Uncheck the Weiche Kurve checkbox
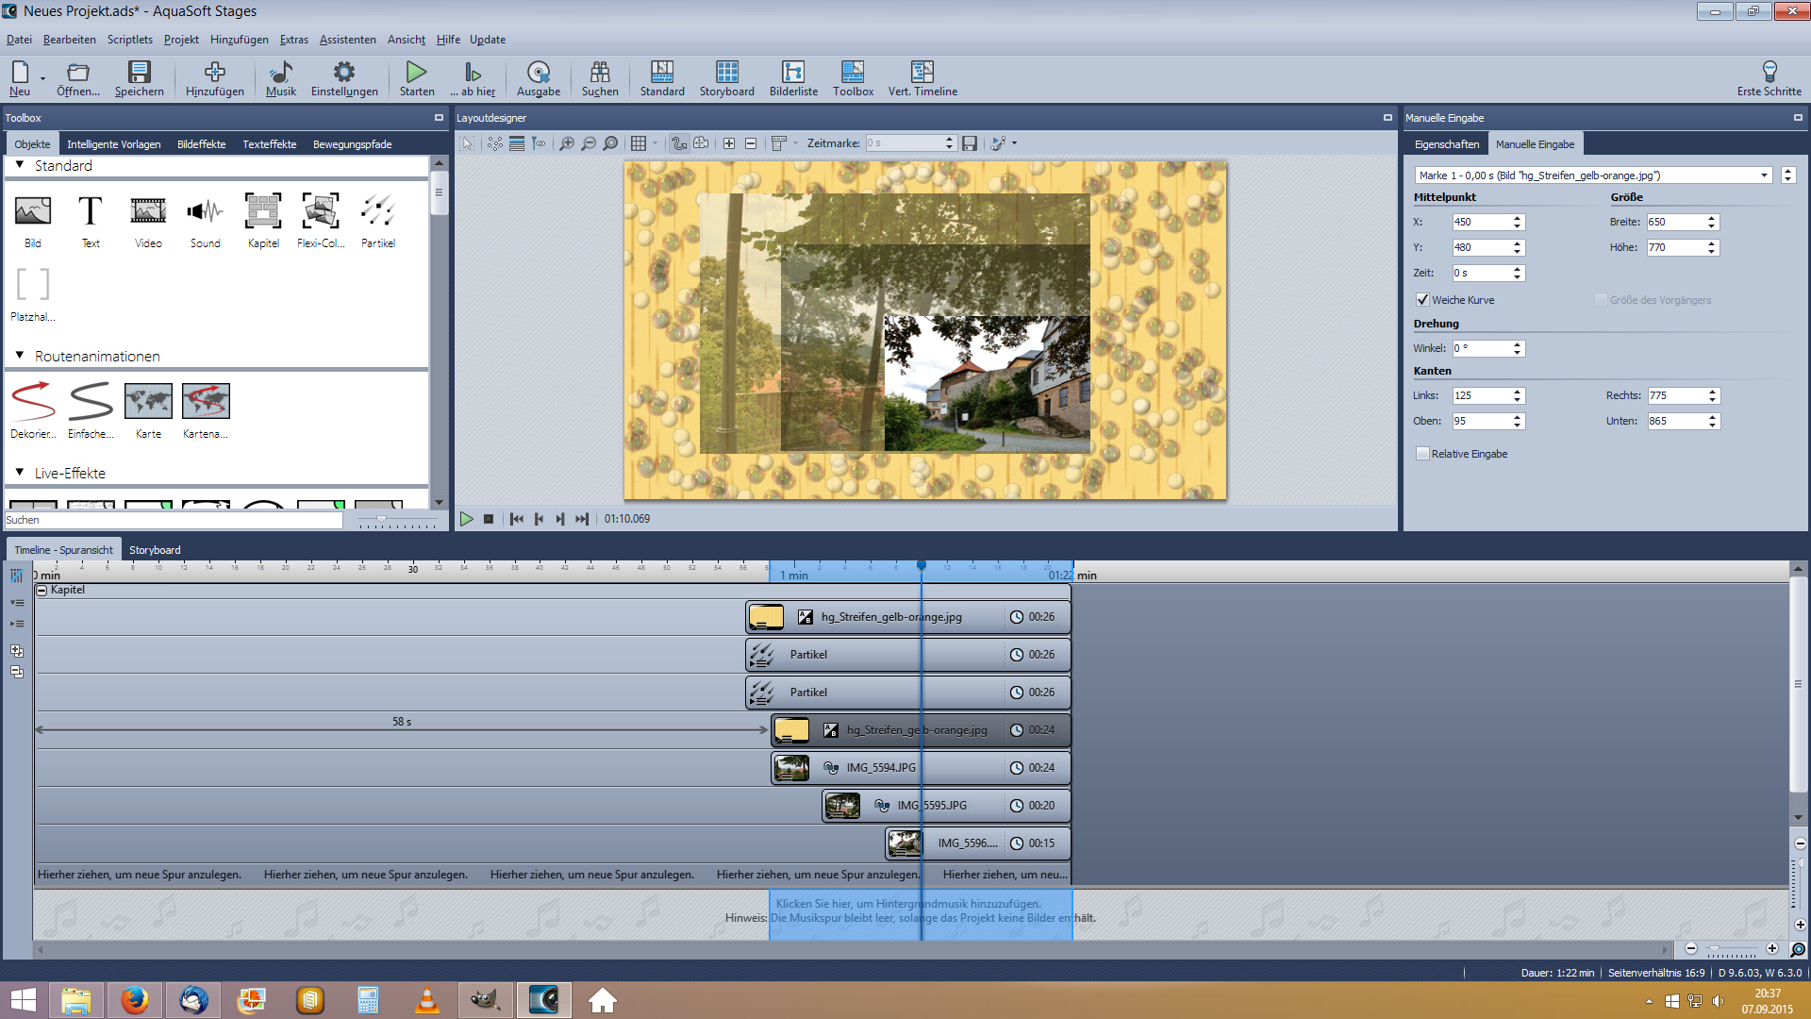 point(1422,300)
